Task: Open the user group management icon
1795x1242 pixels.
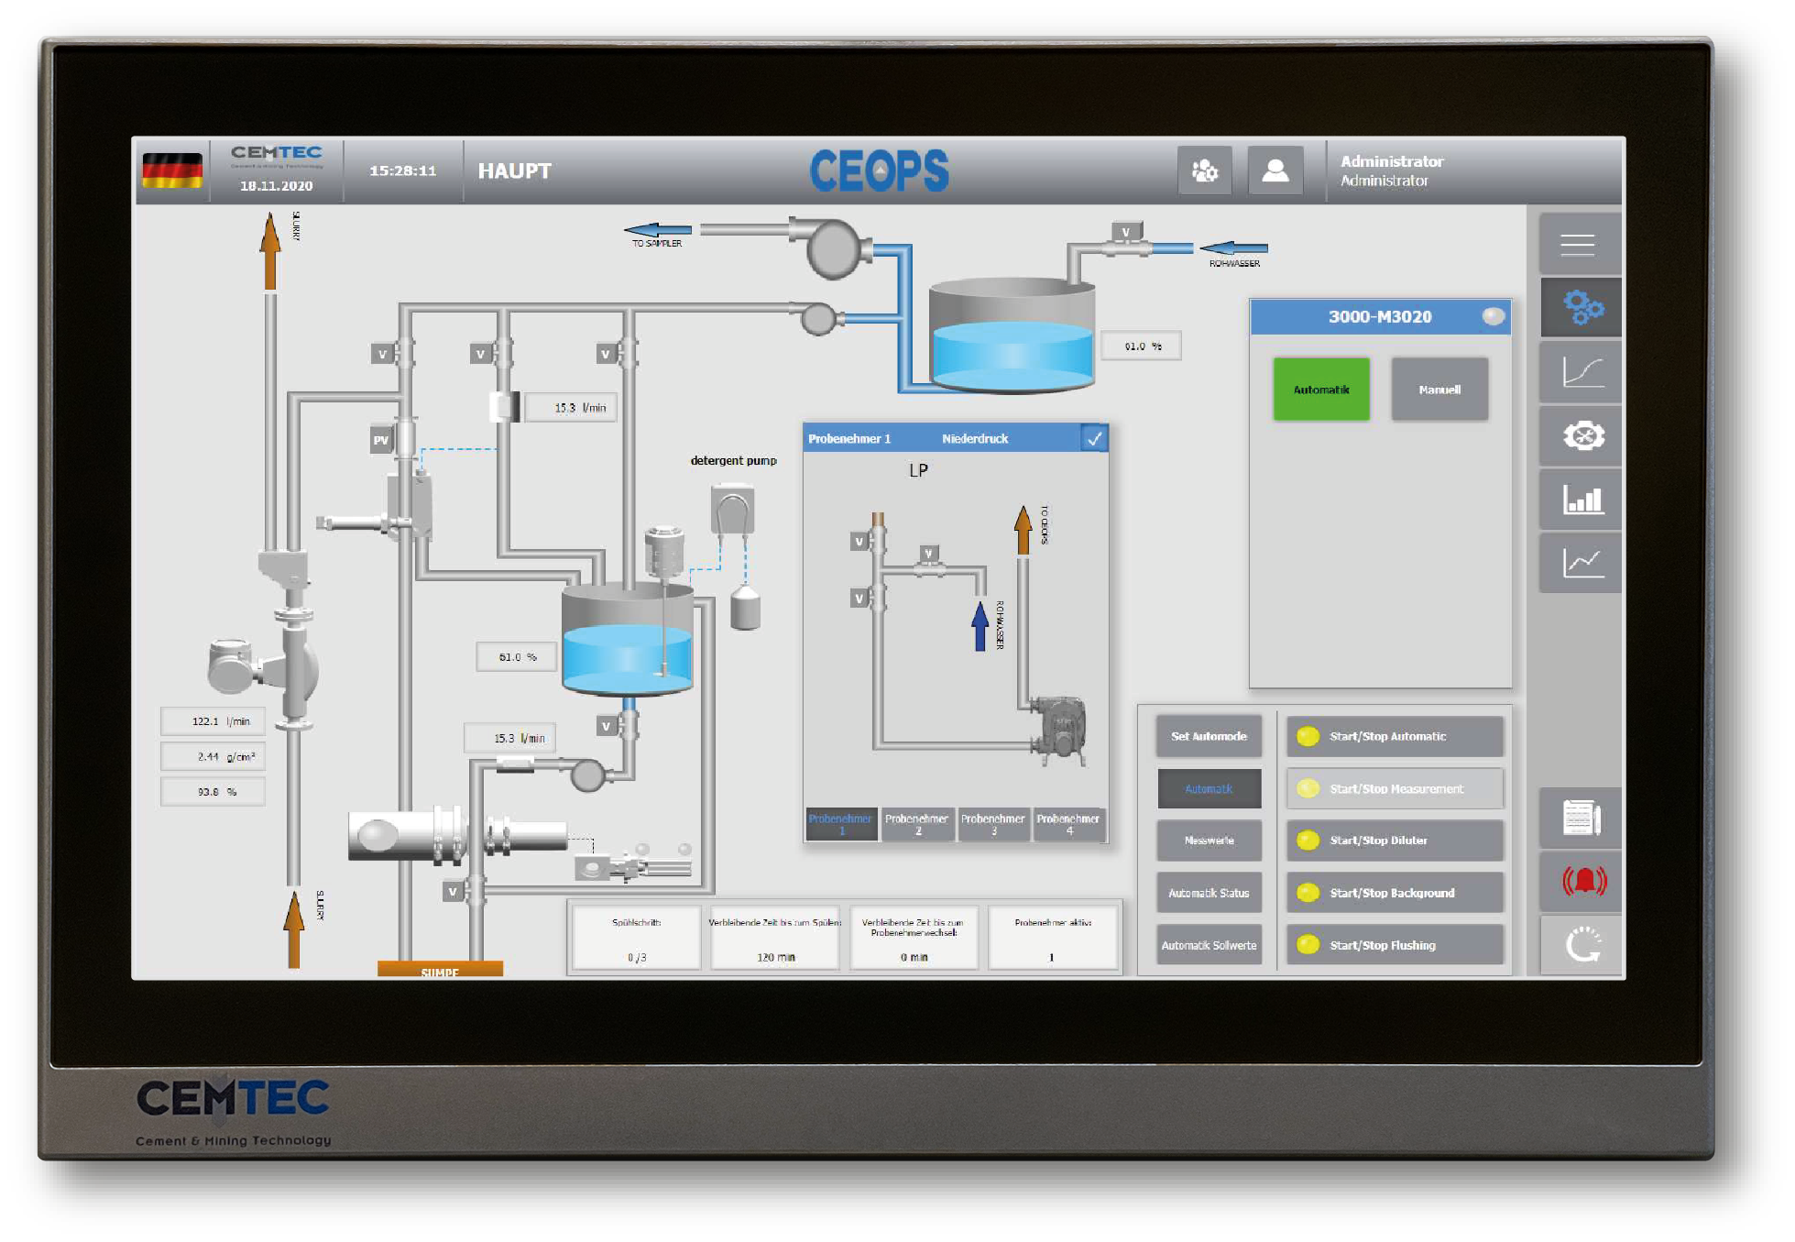Action: [1204, 170]
